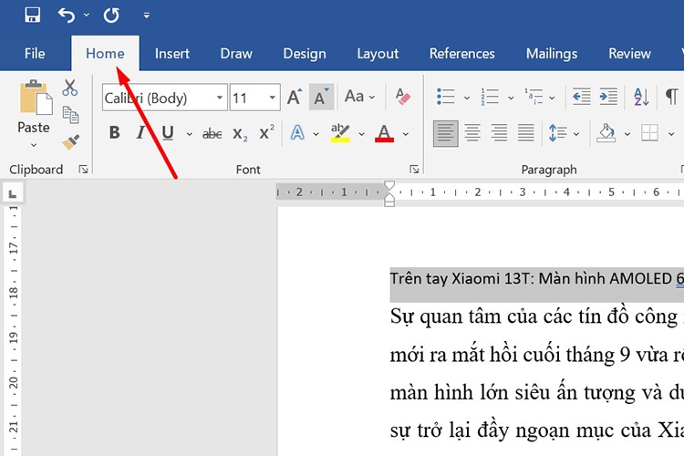Click the Sort A-Z icon
Viewport: 684px width, 456px height.
click(641, 97)
